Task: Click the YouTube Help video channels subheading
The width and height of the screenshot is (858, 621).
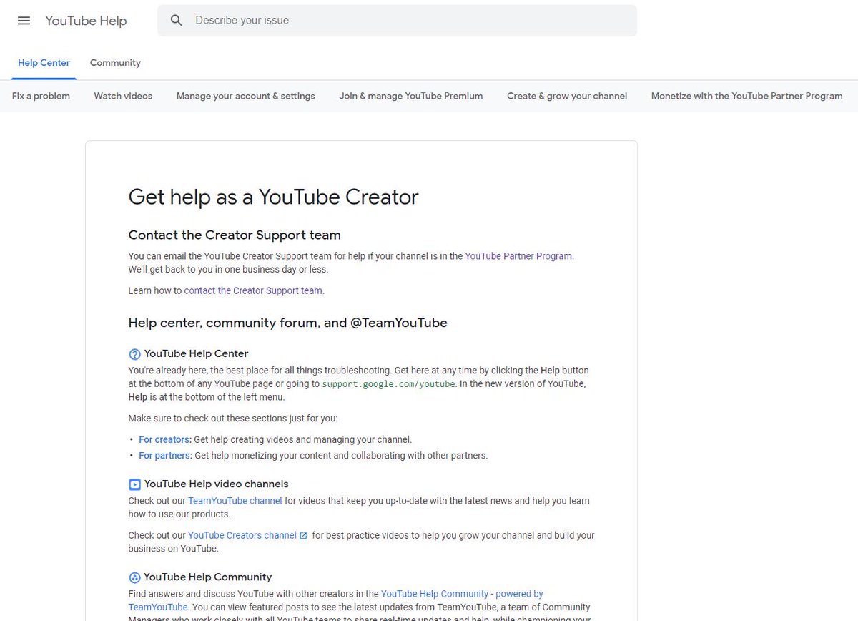Action: coord(216,484)
